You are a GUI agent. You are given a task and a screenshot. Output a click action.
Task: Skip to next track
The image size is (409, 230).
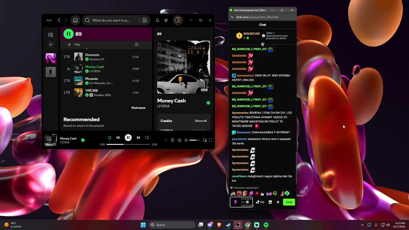(138, 138)
